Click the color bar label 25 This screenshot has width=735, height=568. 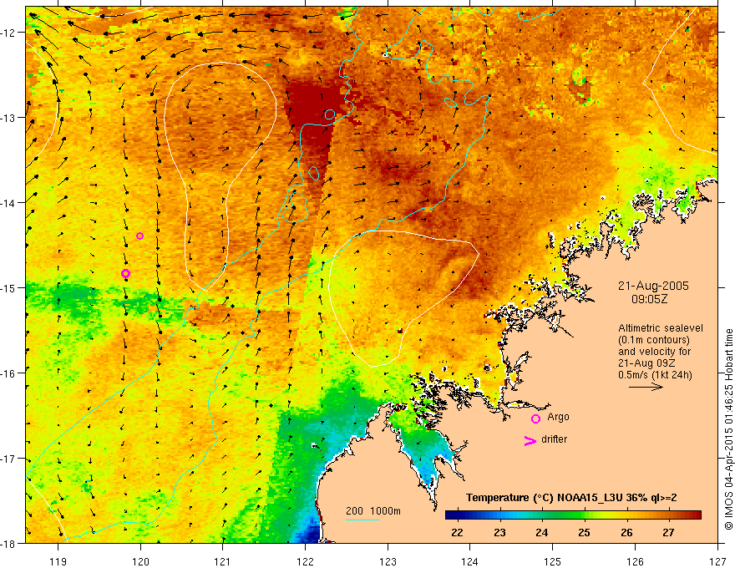[584, 532]
